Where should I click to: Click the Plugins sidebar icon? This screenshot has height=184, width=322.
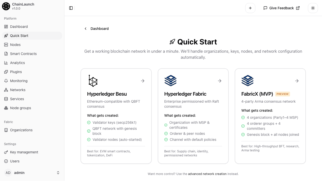(x=6, y=72)
